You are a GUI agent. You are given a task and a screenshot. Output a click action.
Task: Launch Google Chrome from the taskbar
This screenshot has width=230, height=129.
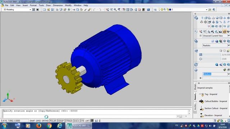[x=49, y=126]
